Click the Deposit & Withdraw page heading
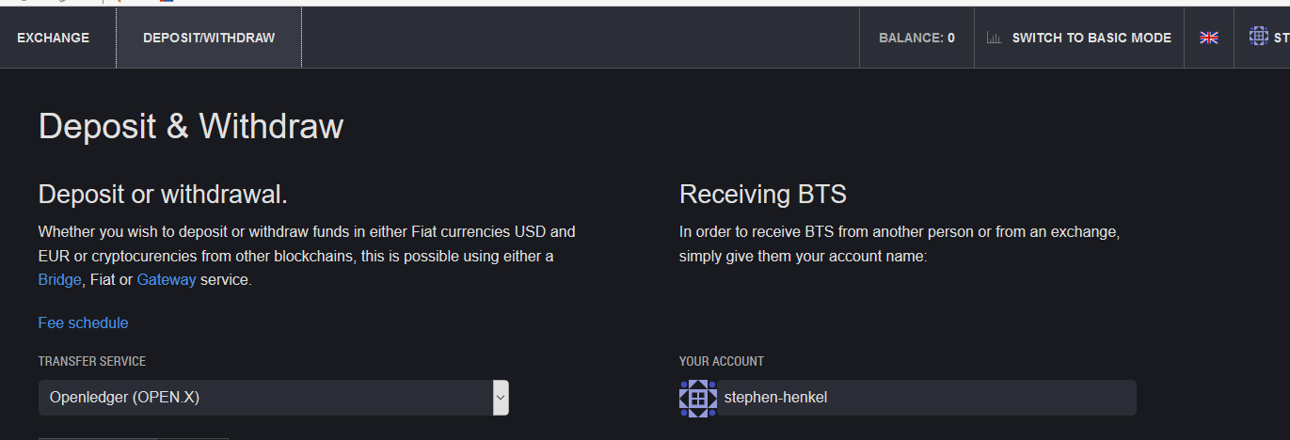The width and height of the screenshot is (1290, 440). [x=191, y=126]
